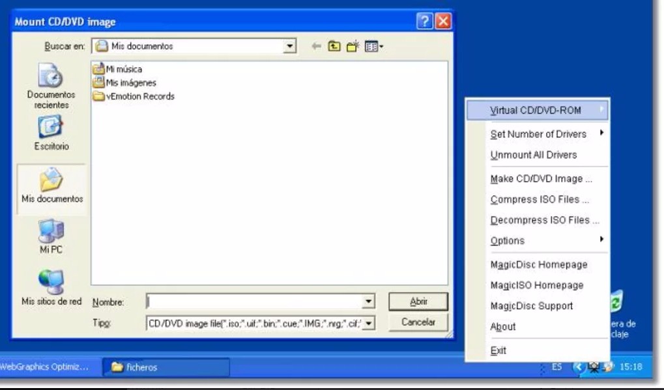Click the MagicDisc icon in the system tray
This screenshot has height=390, width=664.
click(594, 367)
